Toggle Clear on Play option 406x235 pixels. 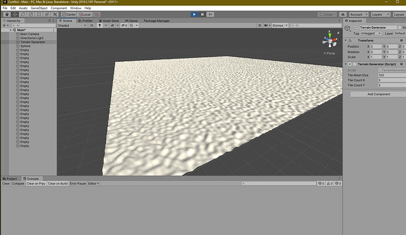point(36,183)
